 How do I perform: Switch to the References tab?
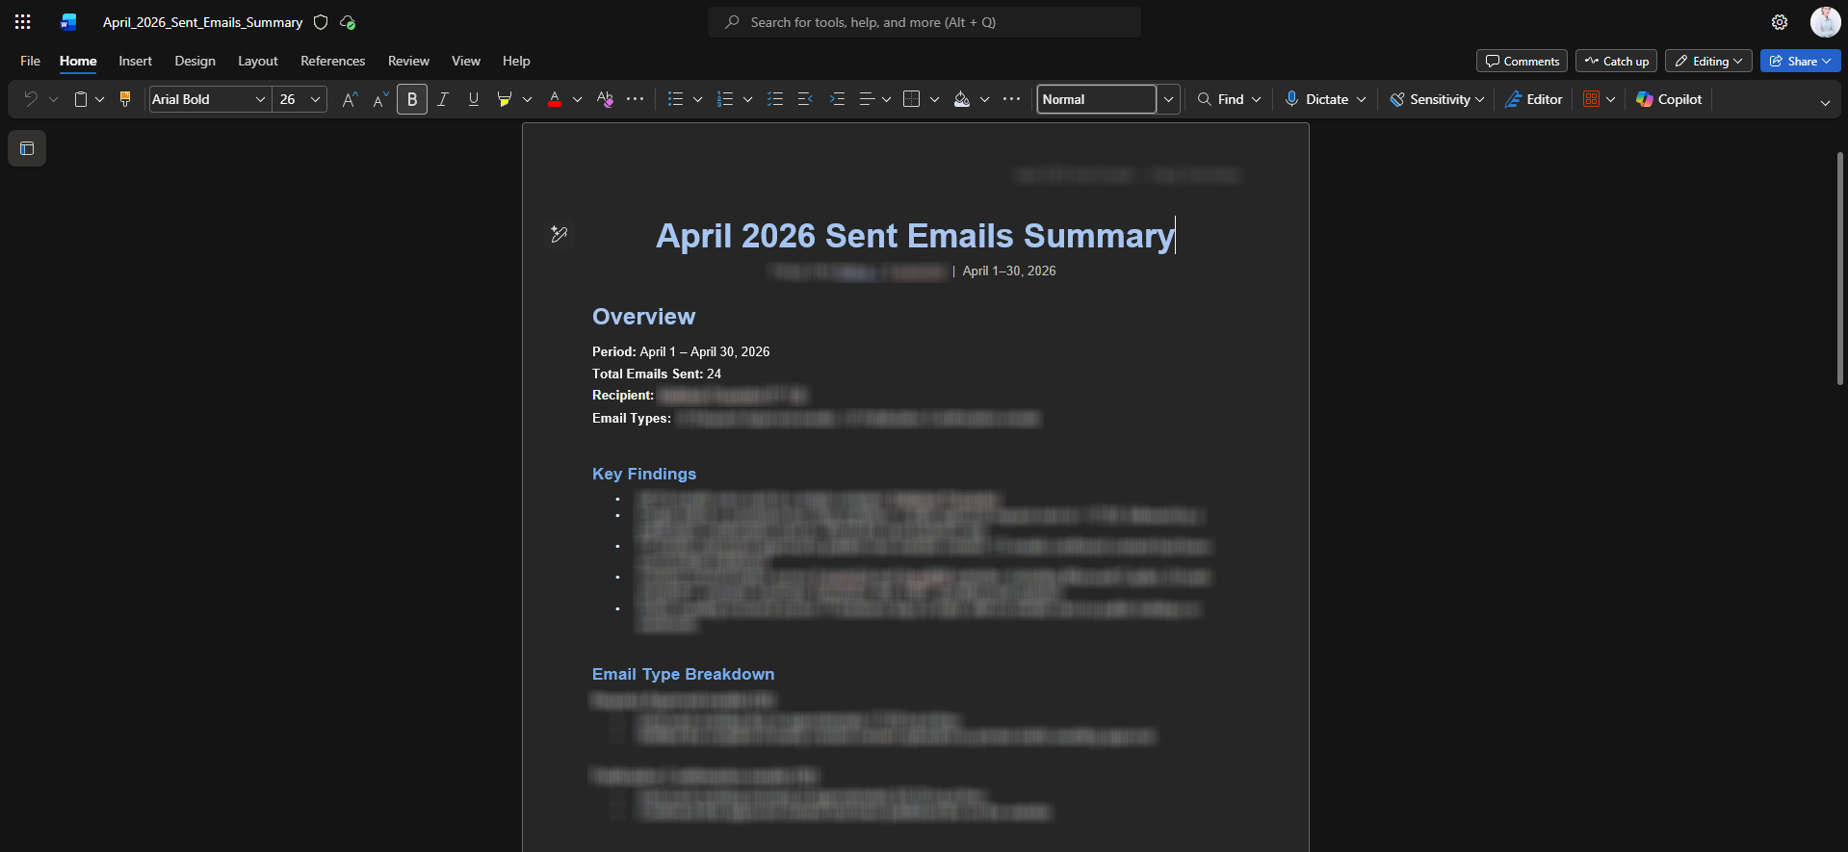[332, 61]
